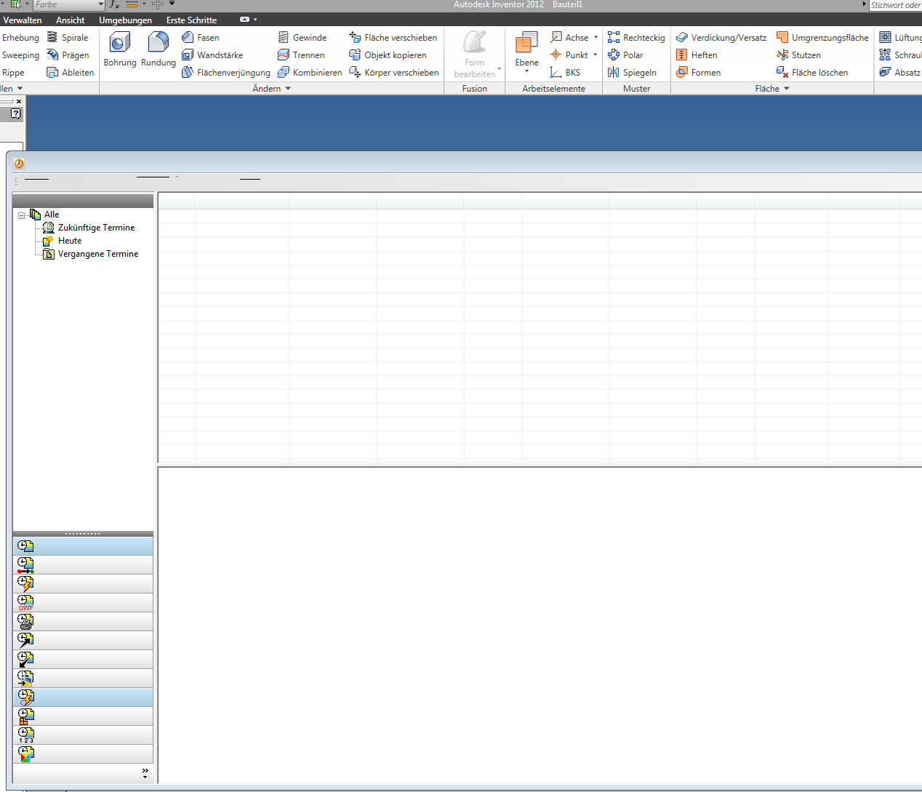The height and width of the screenshot is (792, 922).
Task: Select Verdickung/Versatz tool
Action: tap(721, 37)
